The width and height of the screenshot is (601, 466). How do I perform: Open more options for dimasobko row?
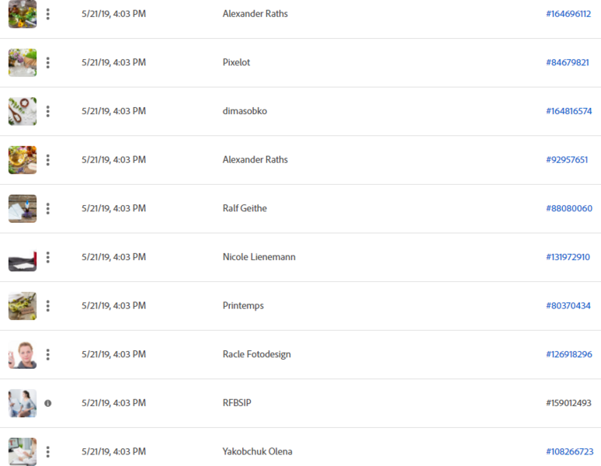pyautogui.click(x=48, y=111)
